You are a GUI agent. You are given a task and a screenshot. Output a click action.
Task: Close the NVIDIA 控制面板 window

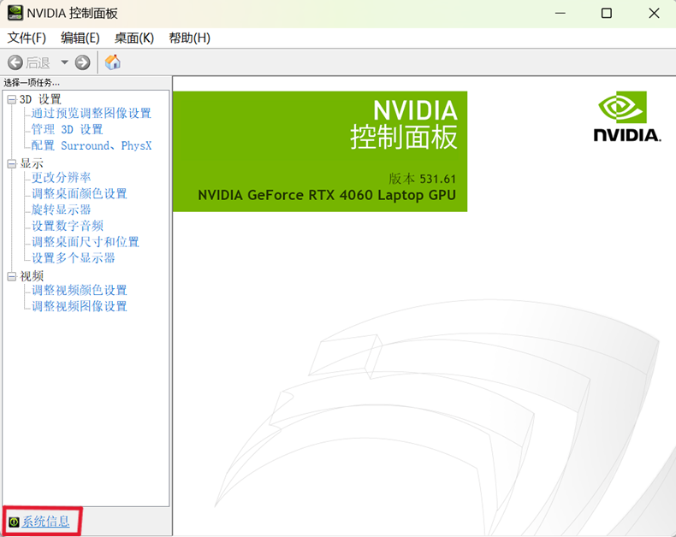coord(654,14)
